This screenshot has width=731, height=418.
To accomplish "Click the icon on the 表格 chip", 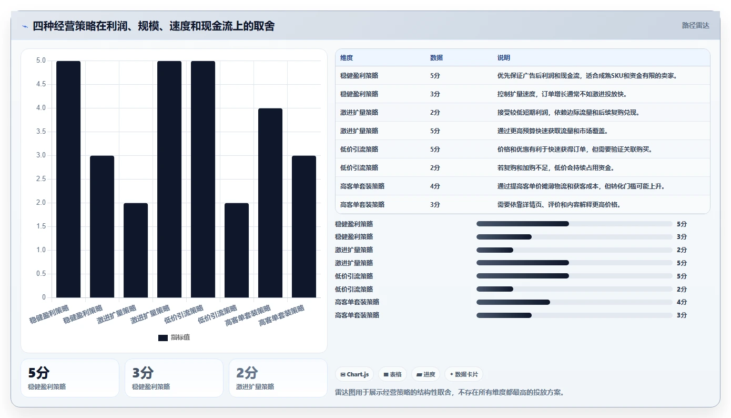I will [x=386, y=375].
